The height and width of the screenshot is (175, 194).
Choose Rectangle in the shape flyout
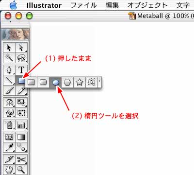31,82
